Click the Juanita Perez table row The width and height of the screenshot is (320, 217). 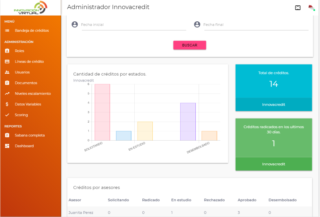point(189,212)
